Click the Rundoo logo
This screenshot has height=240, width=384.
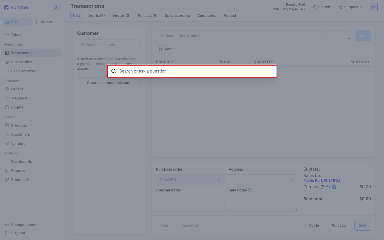click(16, 7)
